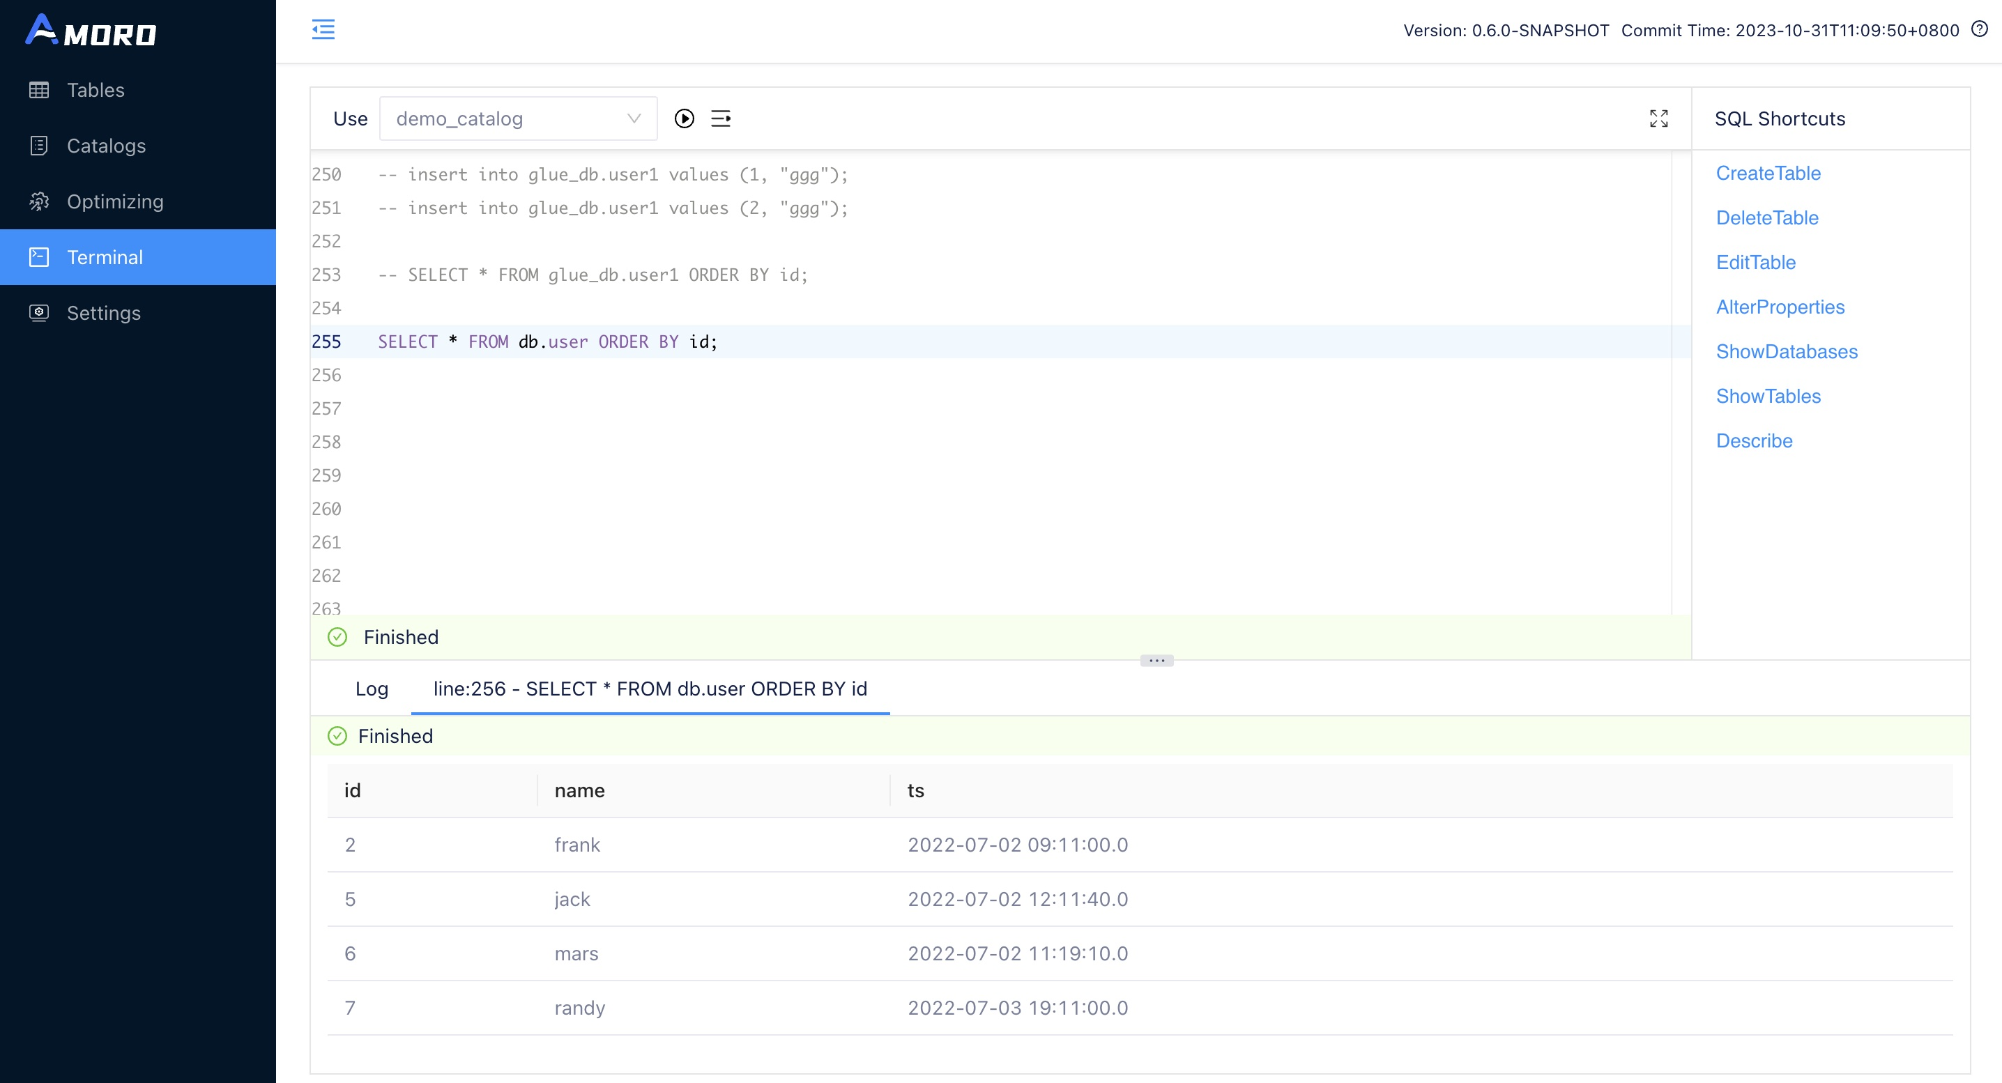Image resolution: width=2002 pixels, height=1083 pixels.
Task: Select the line:256 SELECT result tab
Action: click(x=650, y=689)
